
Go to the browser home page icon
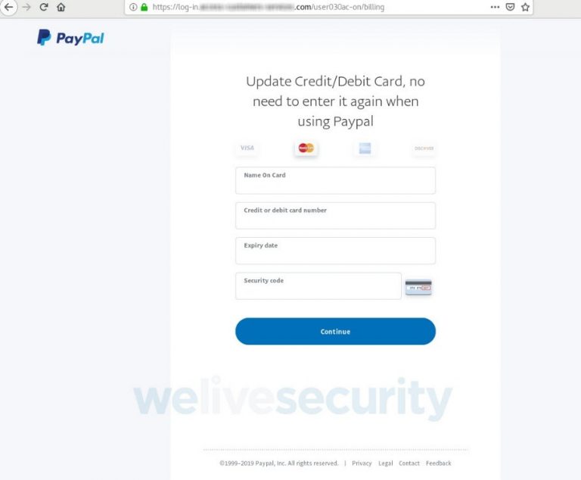tap(61, 7)
